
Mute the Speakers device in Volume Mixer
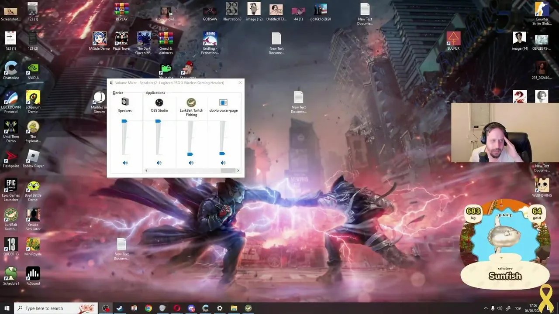click(x=125, y=163)
